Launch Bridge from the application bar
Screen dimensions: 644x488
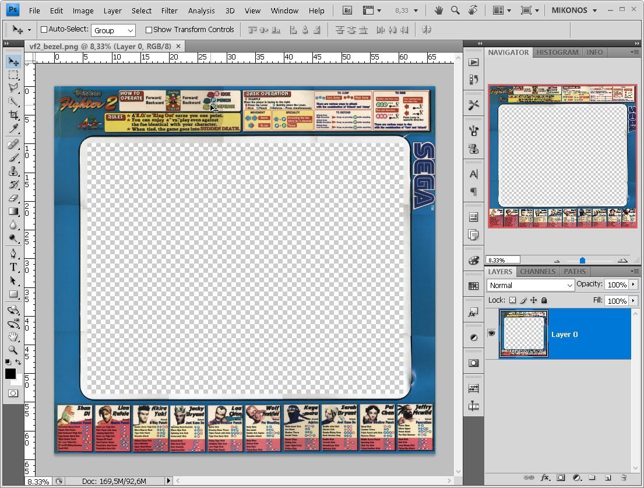click(x=347, y=10)
